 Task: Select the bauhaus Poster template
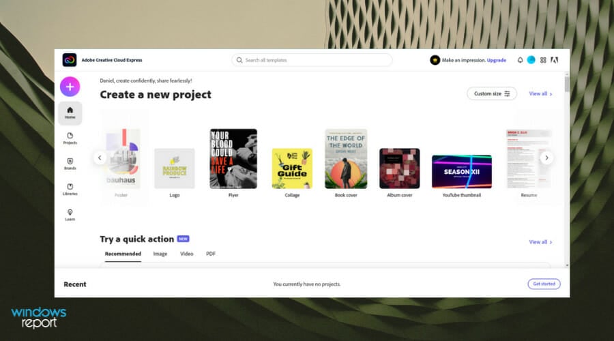pyautogui.click(x=122, y=158)
